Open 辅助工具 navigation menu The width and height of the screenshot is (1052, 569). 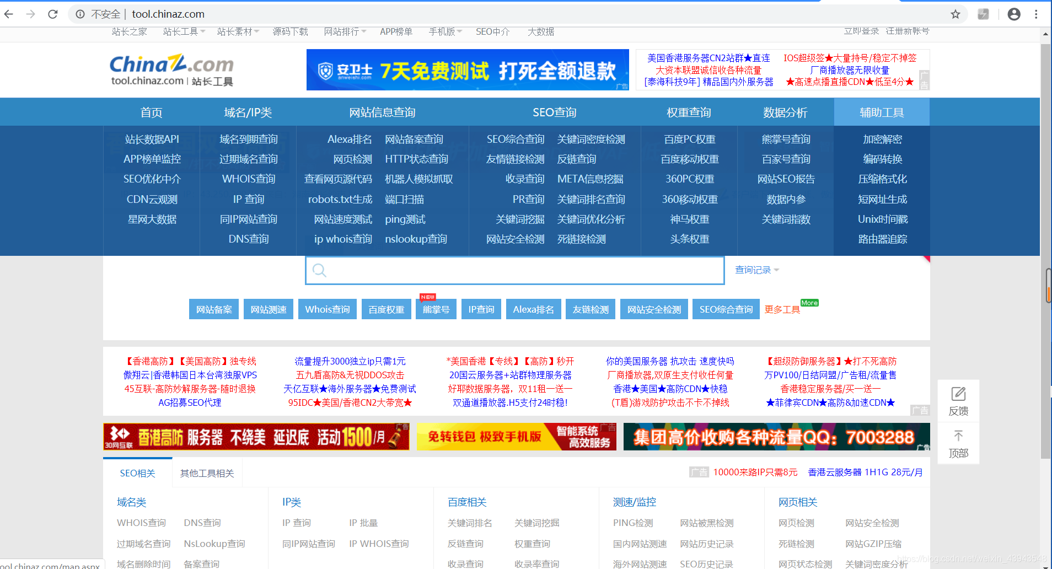(x=882, y=112)
